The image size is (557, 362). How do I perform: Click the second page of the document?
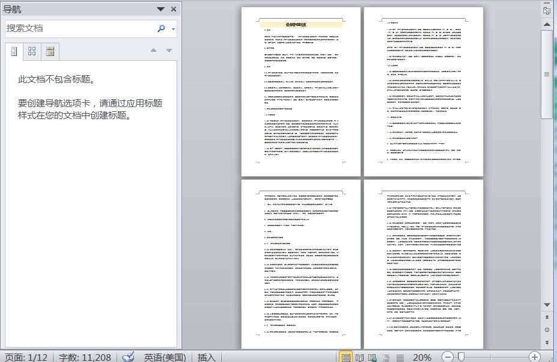tap(424, 91)
